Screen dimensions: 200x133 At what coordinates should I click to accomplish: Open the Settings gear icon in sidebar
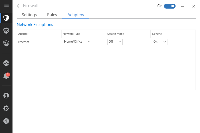pos(6,108)
